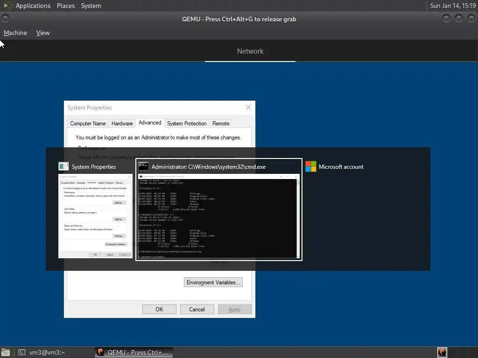478x358 pixels.
Task: Close the System Properties dialog
Action: click(248, 107)
